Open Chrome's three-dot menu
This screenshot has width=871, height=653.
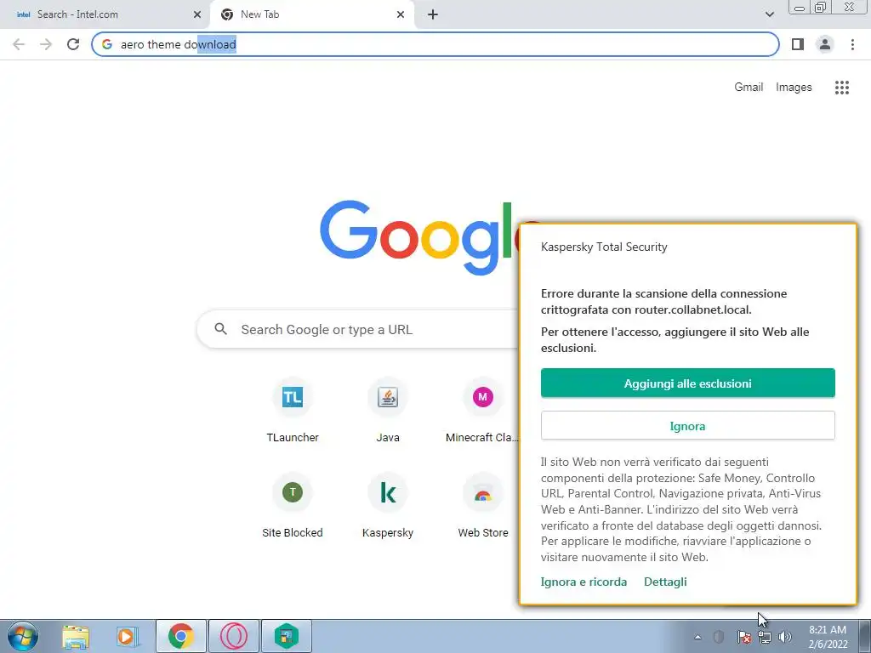click(852, 44)
